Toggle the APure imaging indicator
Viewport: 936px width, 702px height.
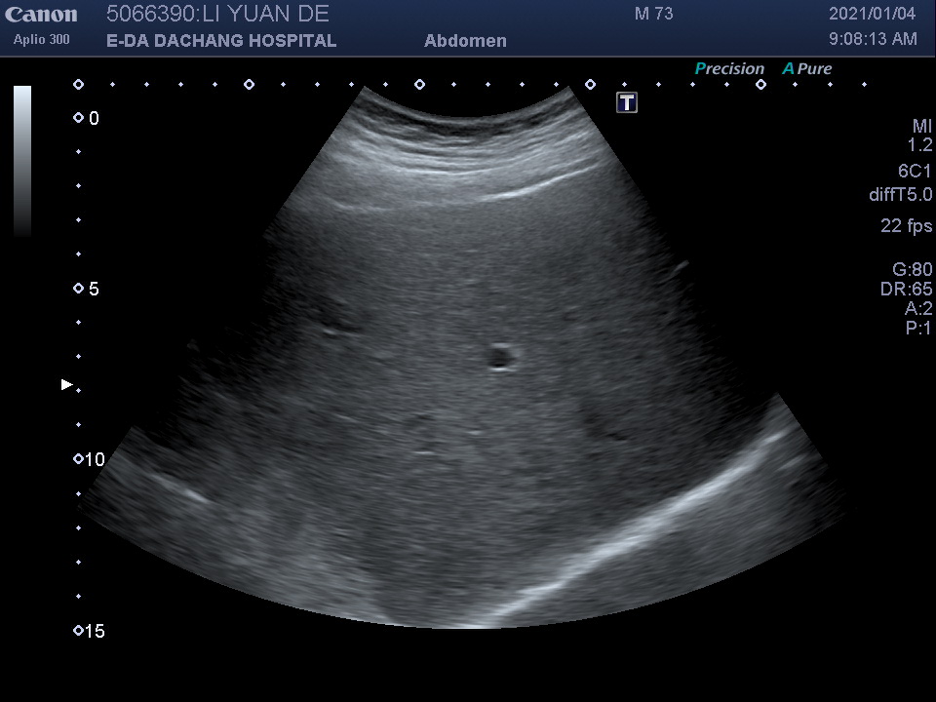[x=806, y=68]
